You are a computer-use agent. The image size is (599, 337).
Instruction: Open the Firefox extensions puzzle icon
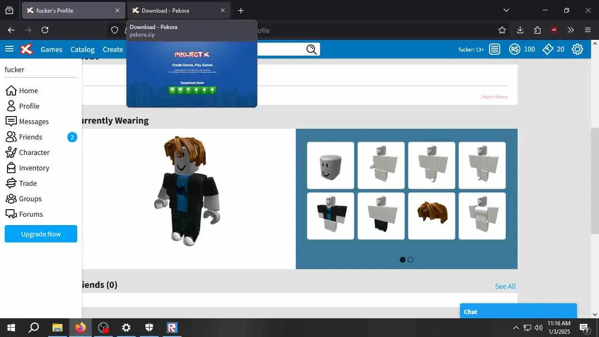coord(537,30)
